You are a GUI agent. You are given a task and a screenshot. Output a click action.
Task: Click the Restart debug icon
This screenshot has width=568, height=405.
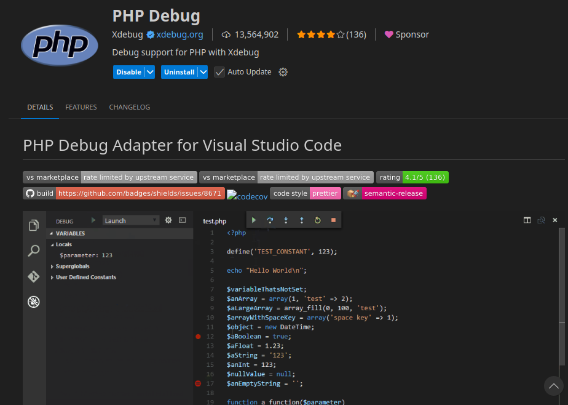(x=318, y=220)
